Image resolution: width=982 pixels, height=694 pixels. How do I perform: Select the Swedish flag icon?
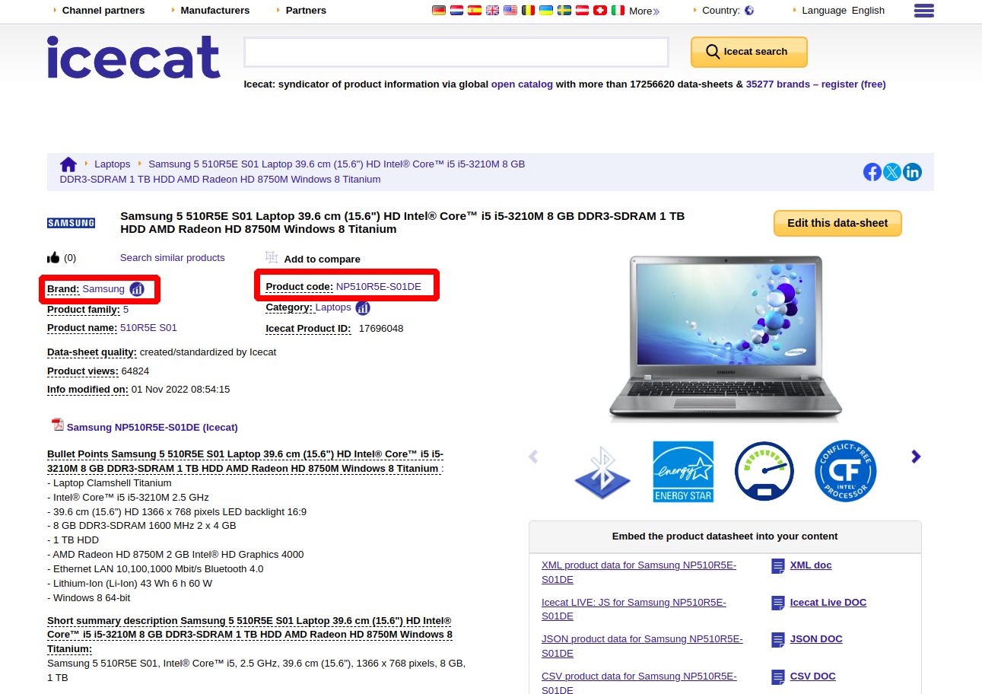point(564,11)
